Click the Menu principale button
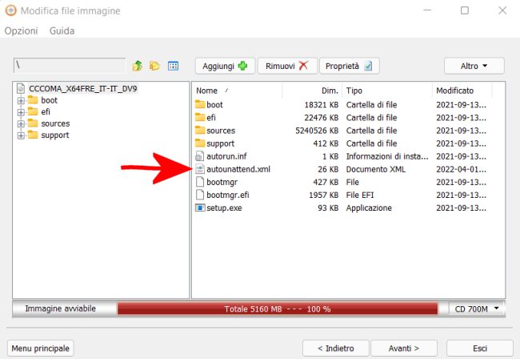 point(41,349)
